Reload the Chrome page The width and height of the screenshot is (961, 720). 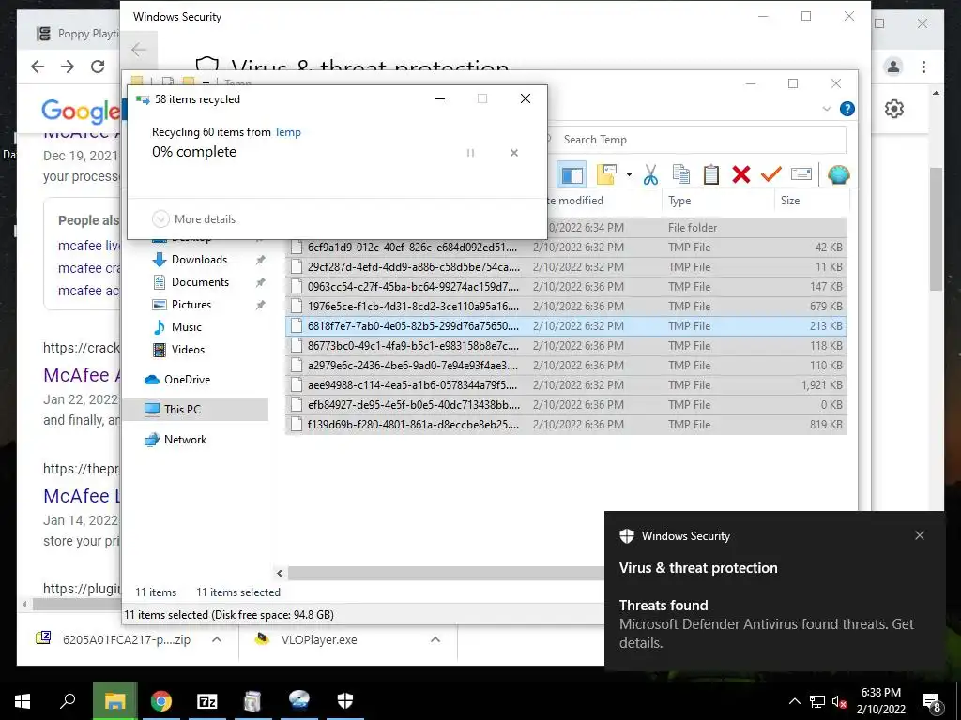98,67
